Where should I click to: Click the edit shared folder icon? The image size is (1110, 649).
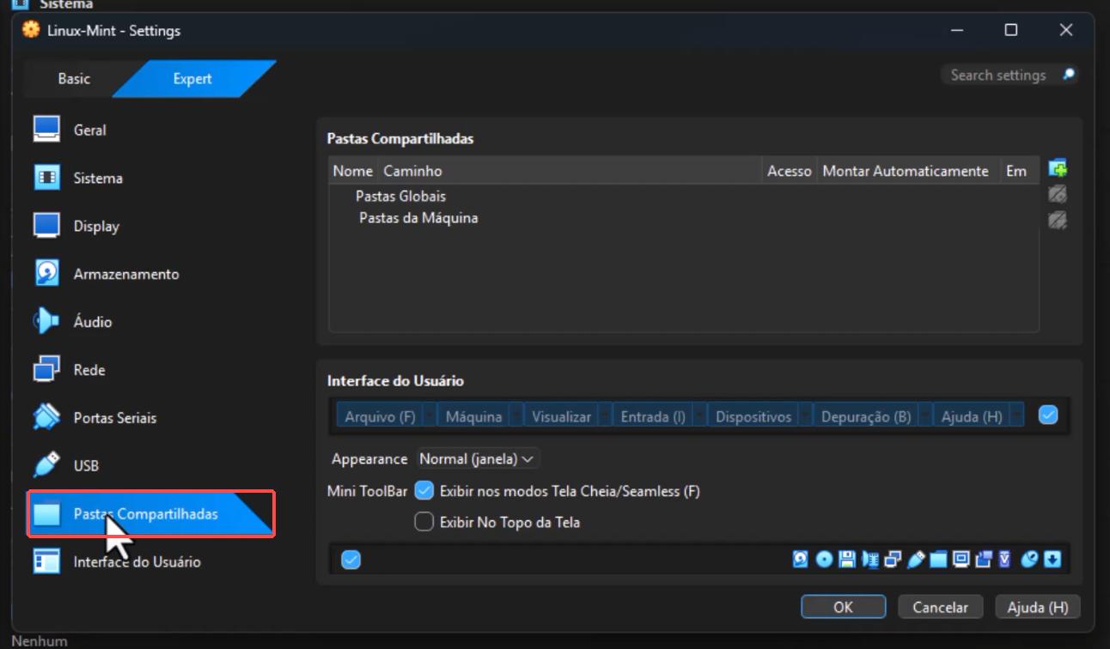point(1058,195)
